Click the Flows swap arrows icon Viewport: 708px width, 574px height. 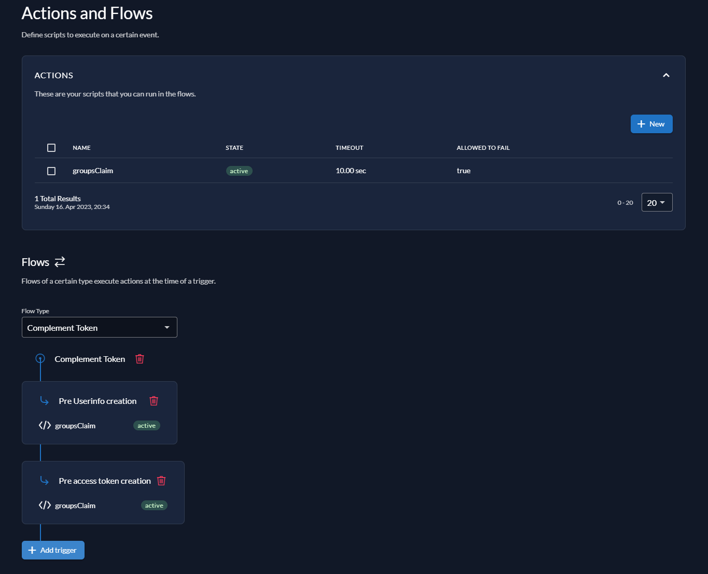(x=60, y=262)
